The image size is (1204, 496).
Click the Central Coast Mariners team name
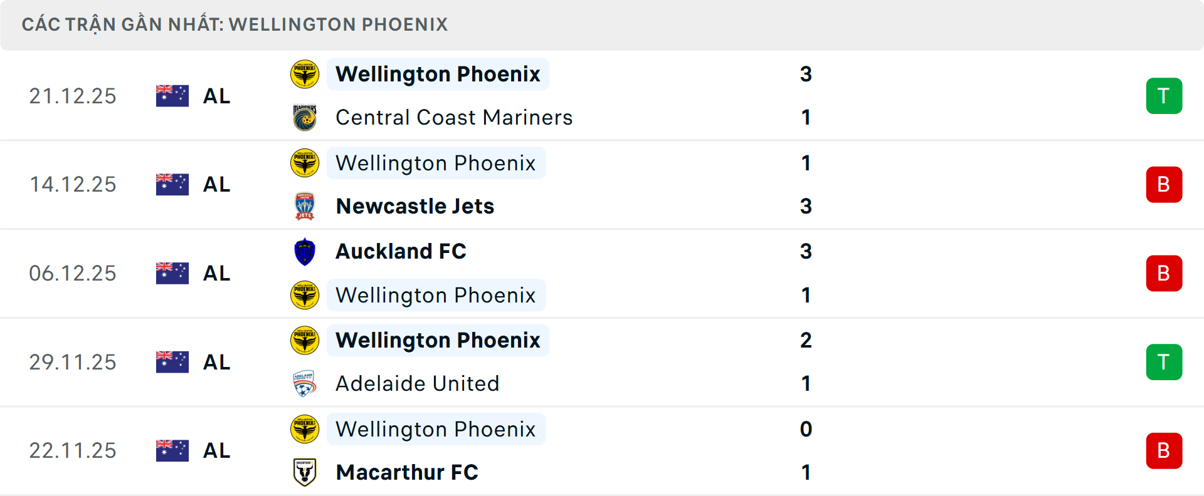(x=453, y=117)
